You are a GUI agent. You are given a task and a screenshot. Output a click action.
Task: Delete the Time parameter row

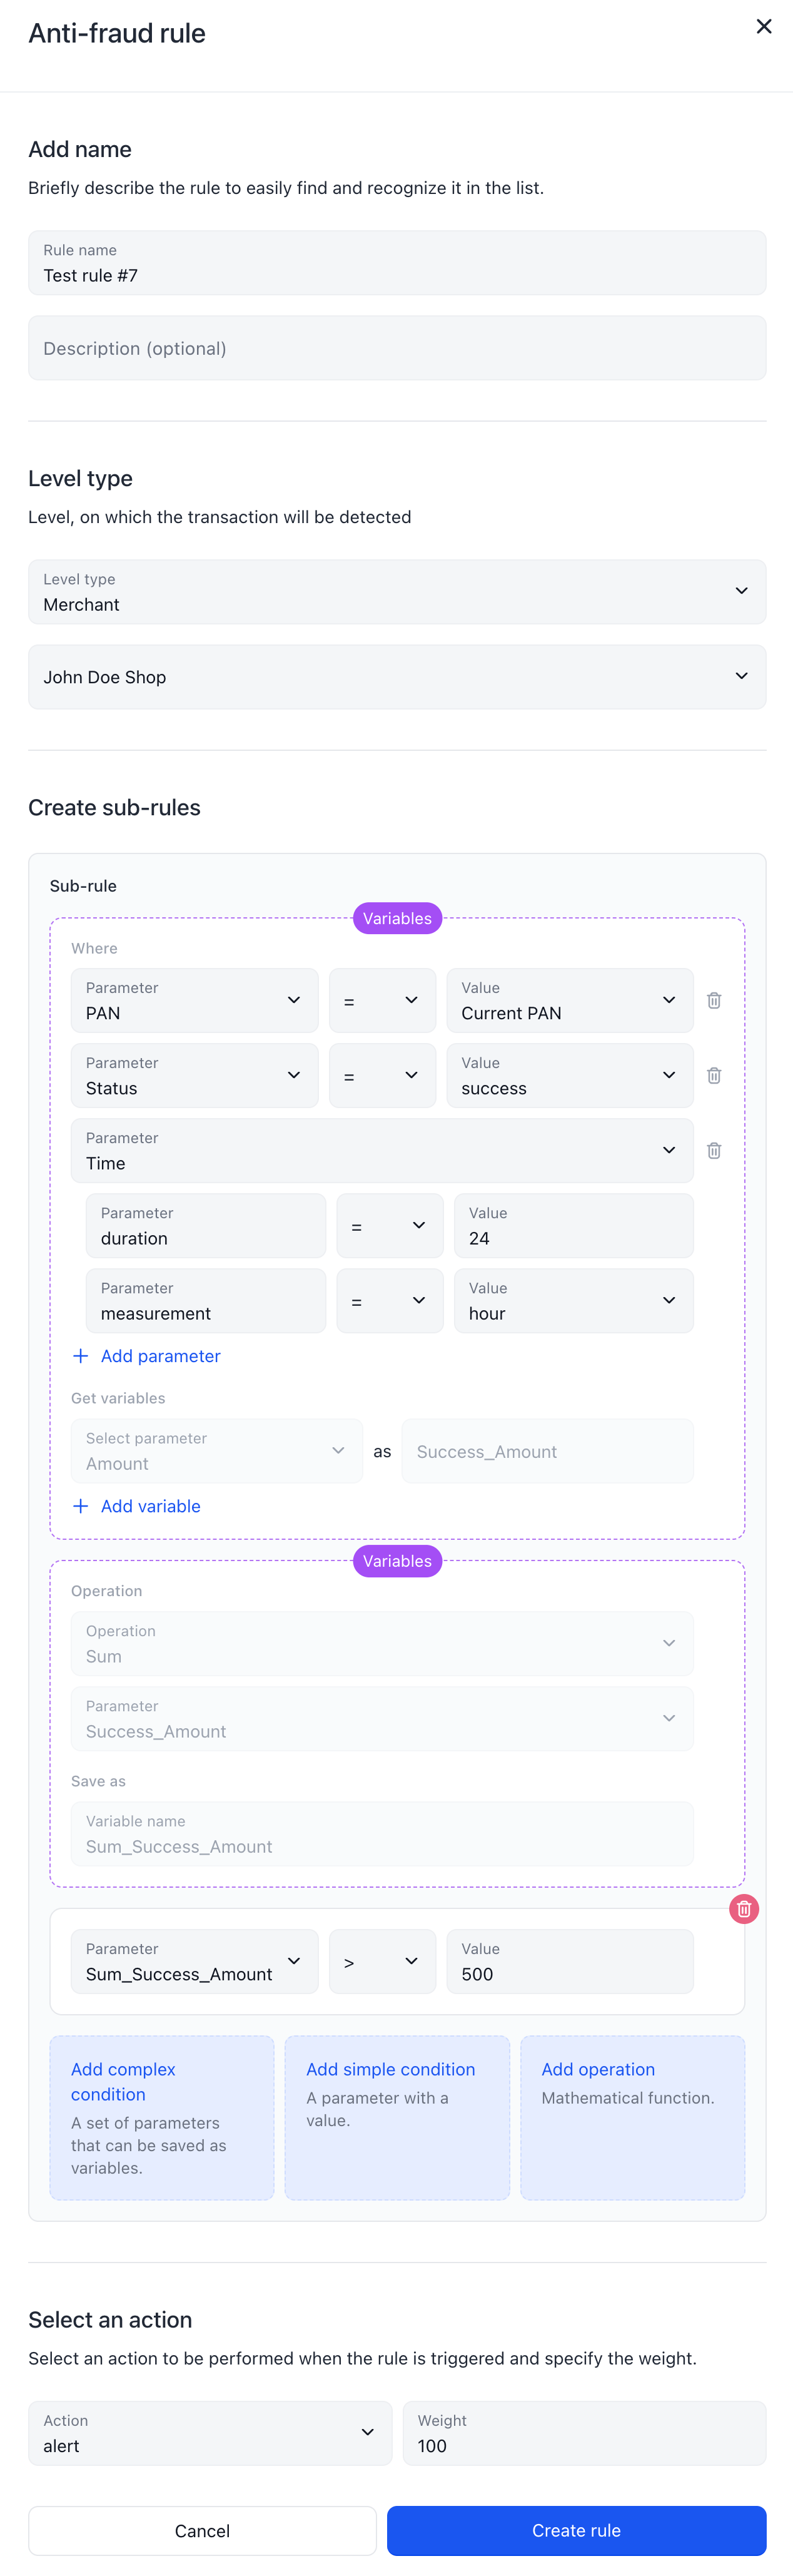714,1150
